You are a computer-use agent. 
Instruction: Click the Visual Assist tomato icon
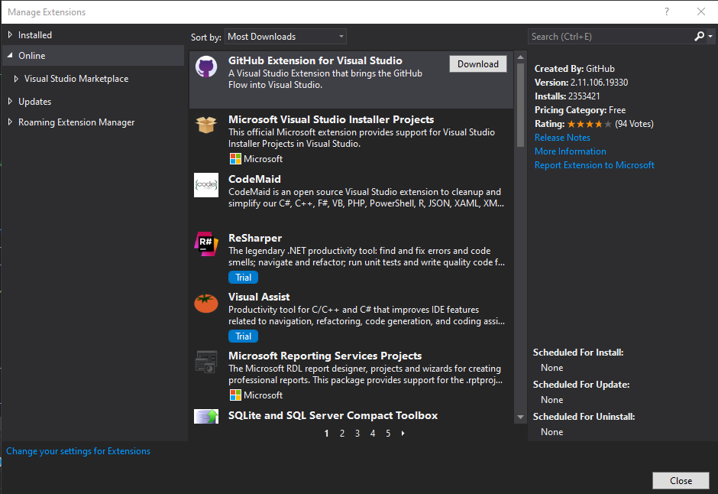click(206, 303)
